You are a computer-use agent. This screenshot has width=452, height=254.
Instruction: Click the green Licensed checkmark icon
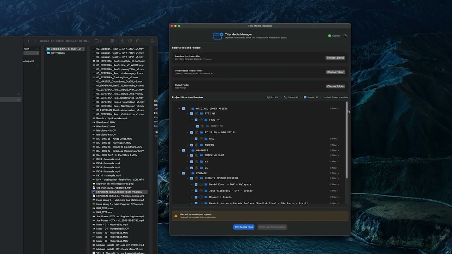coord(329,36)
